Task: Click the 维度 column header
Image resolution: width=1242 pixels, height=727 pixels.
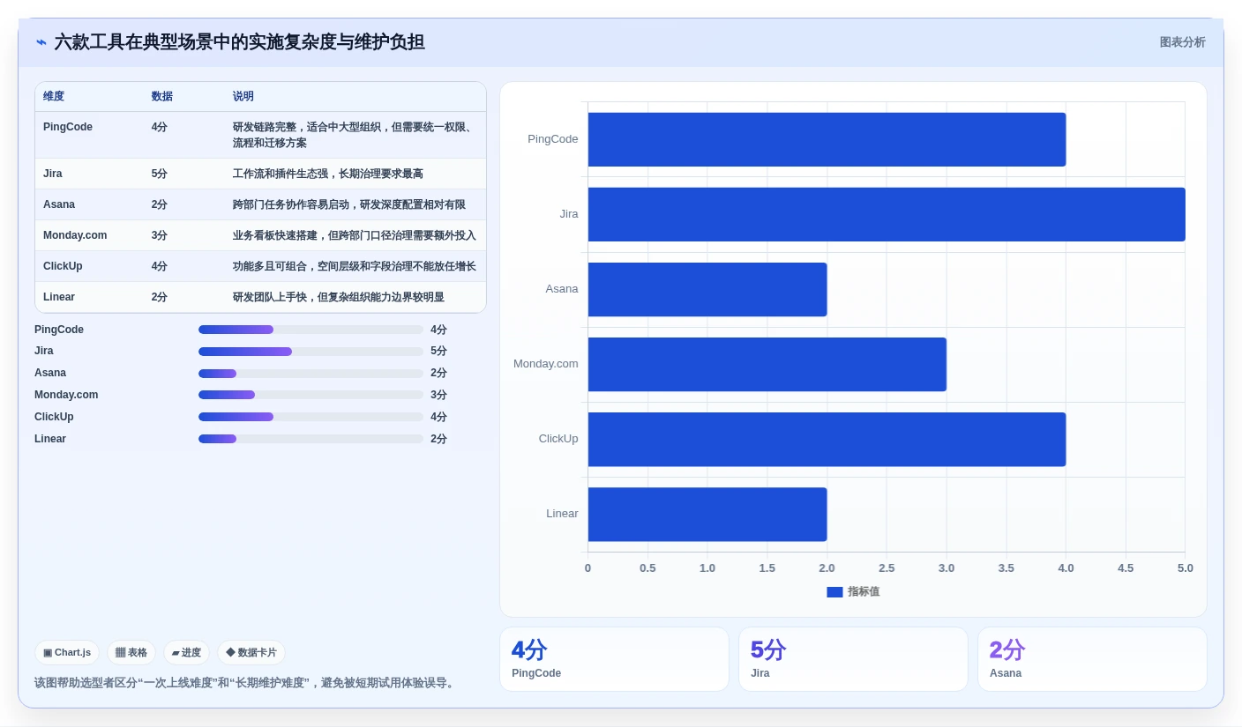Action: pyautogui.click(x=54, y=96)
